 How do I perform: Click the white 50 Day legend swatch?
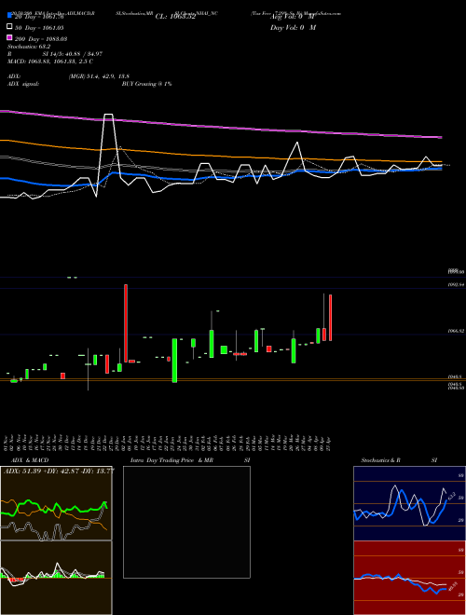[9, 27]
